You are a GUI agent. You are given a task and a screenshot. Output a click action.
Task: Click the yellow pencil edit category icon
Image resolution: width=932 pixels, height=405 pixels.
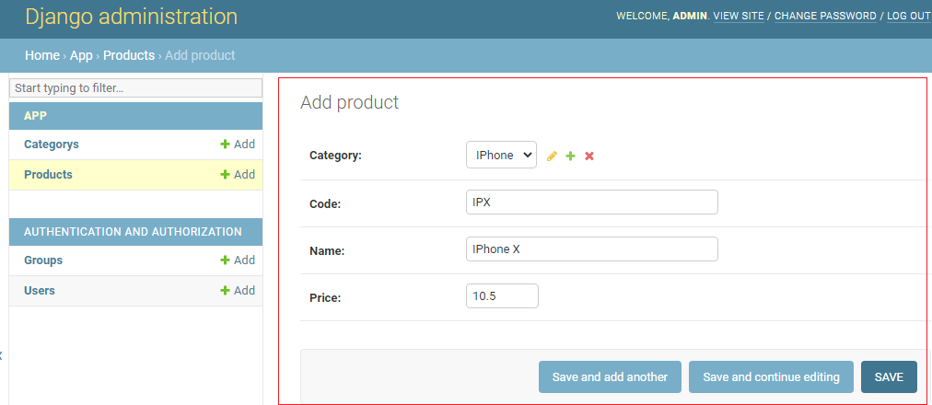point(552,156)
